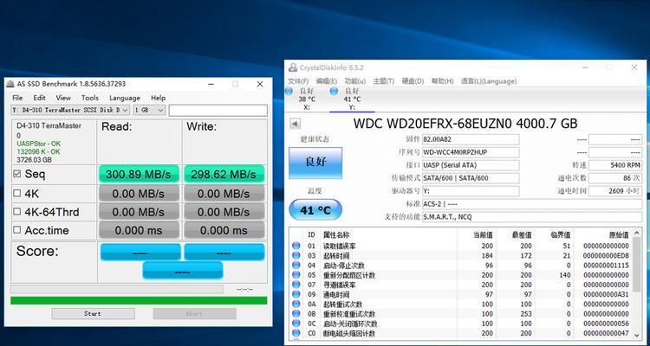
Task: Click the Seq read result 300.89 MB/s
Action: (139, 174)
